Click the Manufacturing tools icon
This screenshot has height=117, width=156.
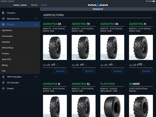click(3, 19)
